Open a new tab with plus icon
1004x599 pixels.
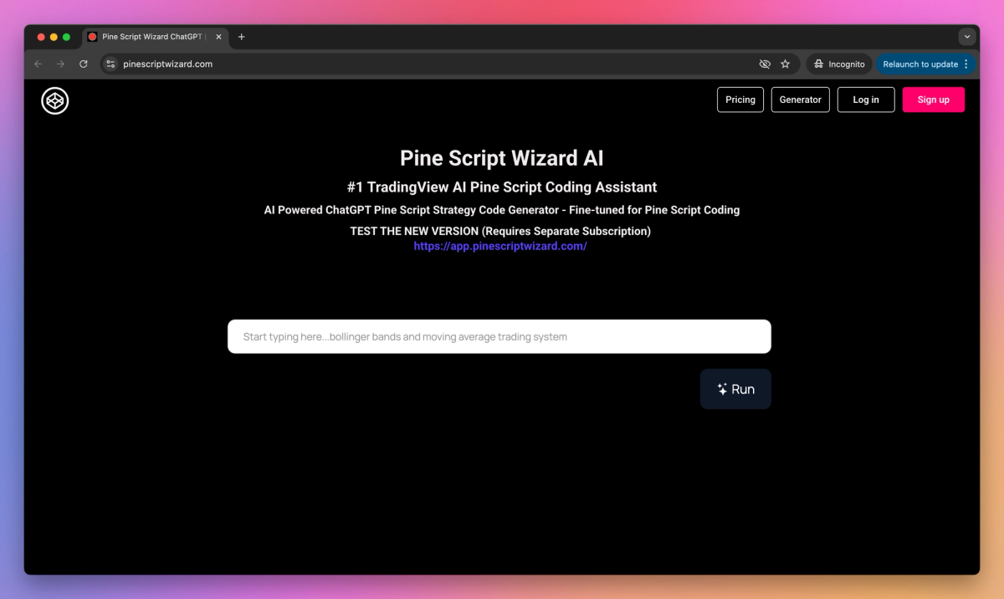click(x=241, y=37)
